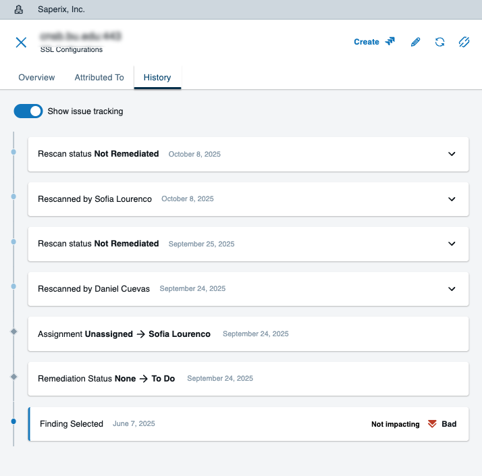The height and width of the screenshot is (476, 482).
Task: Click the diamond marker beside Assignment entry
Action: pyautogui.click(x=14, y=331)
